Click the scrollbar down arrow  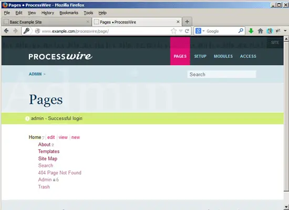click(286, 207)
